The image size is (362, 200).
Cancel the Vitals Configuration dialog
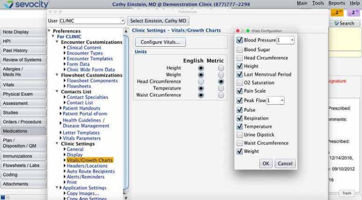[x=285, y=164]
